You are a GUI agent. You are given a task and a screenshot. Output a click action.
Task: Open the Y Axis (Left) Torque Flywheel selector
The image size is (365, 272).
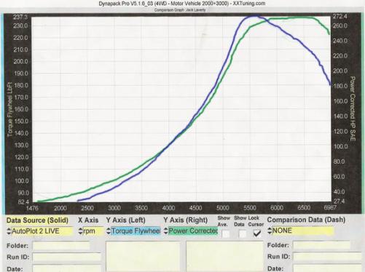[136, 231]
